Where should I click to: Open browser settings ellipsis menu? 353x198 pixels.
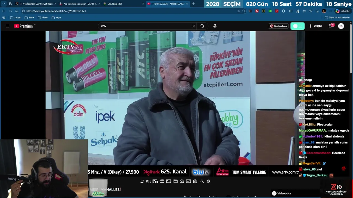[330, 11]
